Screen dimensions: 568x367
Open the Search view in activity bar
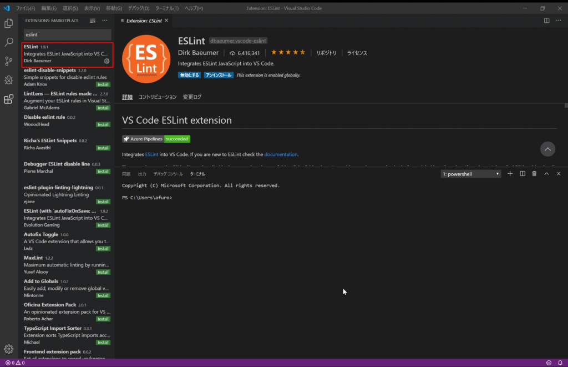(9, 42)
